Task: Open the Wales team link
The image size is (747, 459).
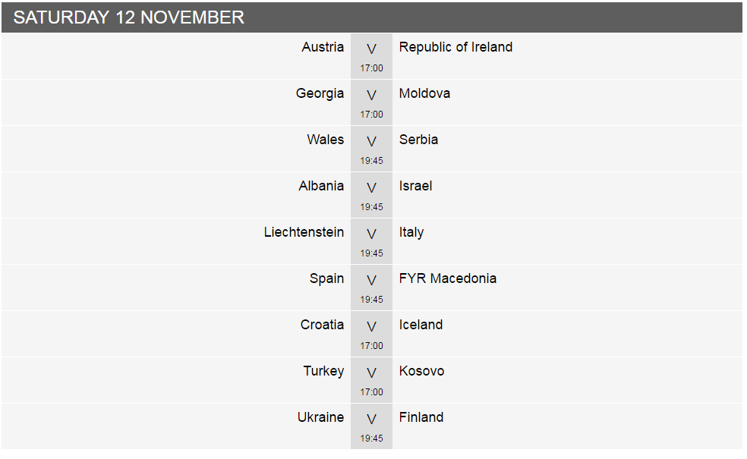Action: point(326,140)
